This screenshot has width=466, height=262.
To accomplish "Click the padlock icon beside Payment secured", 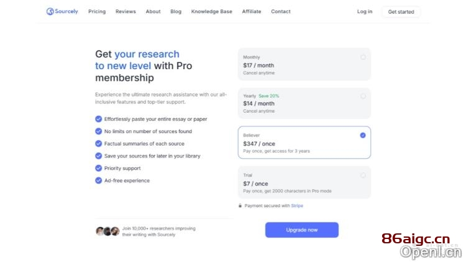I will (240, 206).
